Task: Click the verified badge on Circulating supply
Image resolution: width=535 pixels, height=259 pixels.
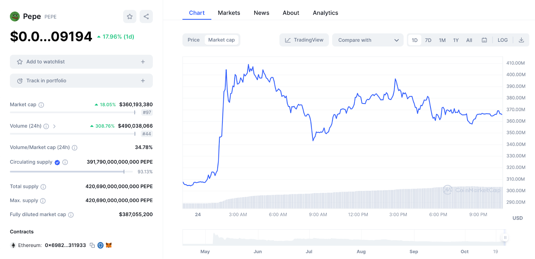Action: (x=57, y=162)
